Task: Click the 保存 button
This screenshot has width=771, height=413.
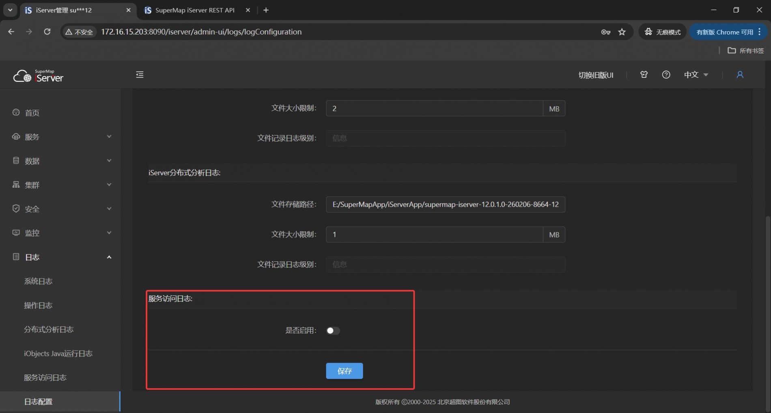Action: tap(344, 371)
